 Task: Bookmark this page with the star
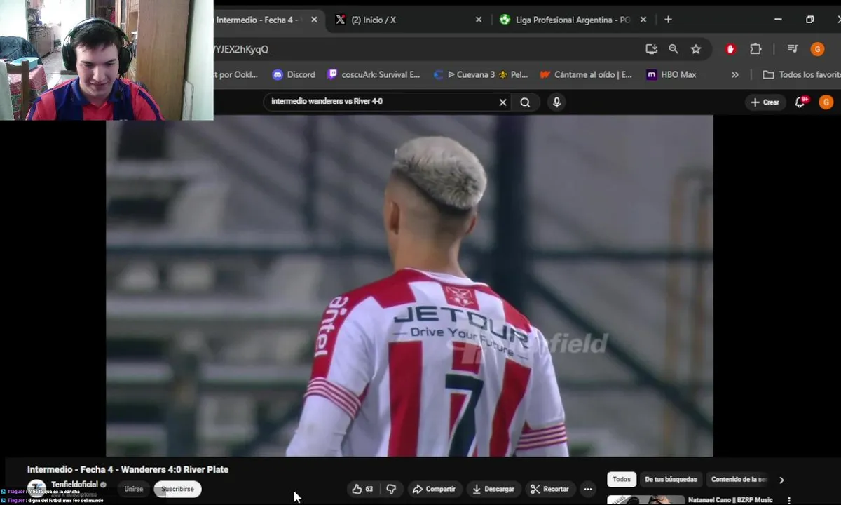tap(696, 49)
